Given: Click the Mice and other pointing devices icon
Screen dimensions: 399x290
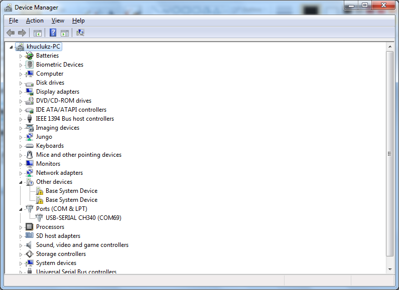Looking at the screenshot, I should coord(30,155).
